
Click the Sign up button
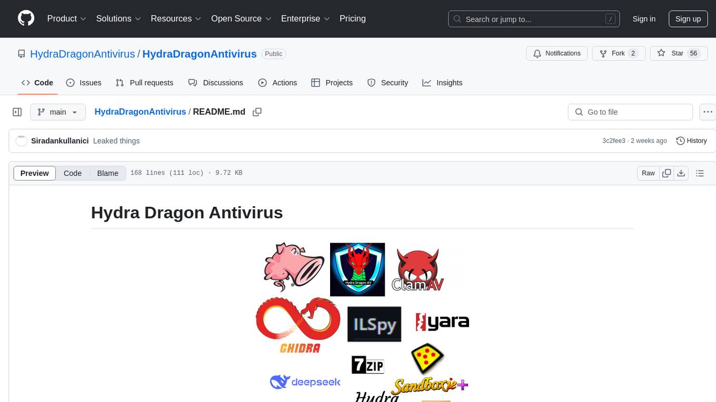[x=688, y=19]
